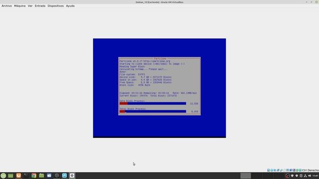
Task: Open the Dispositivos menu
Action: tap(55, 6)
